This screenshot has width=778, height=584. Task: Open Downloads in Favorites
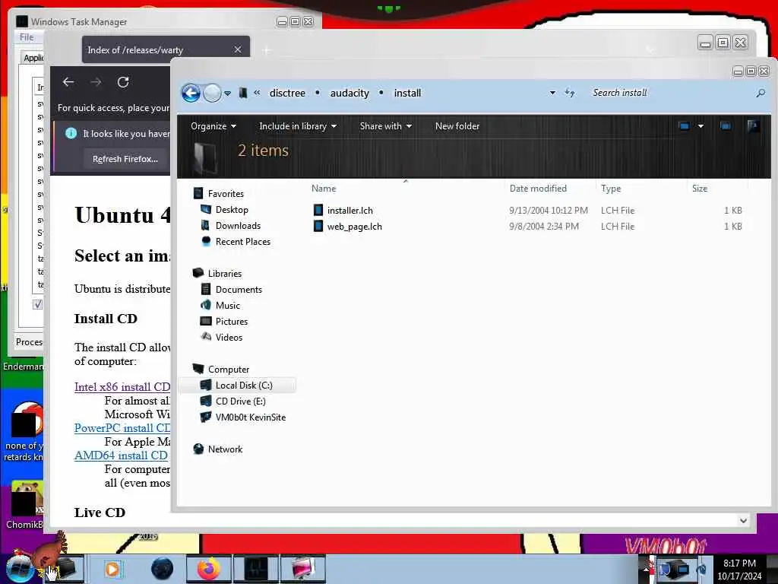point(238,225)
